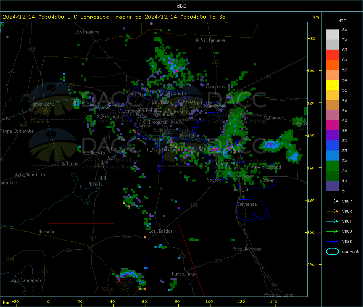363x307 pixels.
Task: Click the 'S_Rosas' map label
Action: point(162,130)
